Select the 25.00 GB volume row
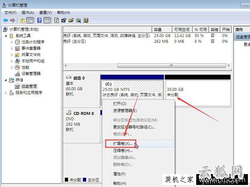The width and height of the screenshot is (250, 187). (147, 36)
